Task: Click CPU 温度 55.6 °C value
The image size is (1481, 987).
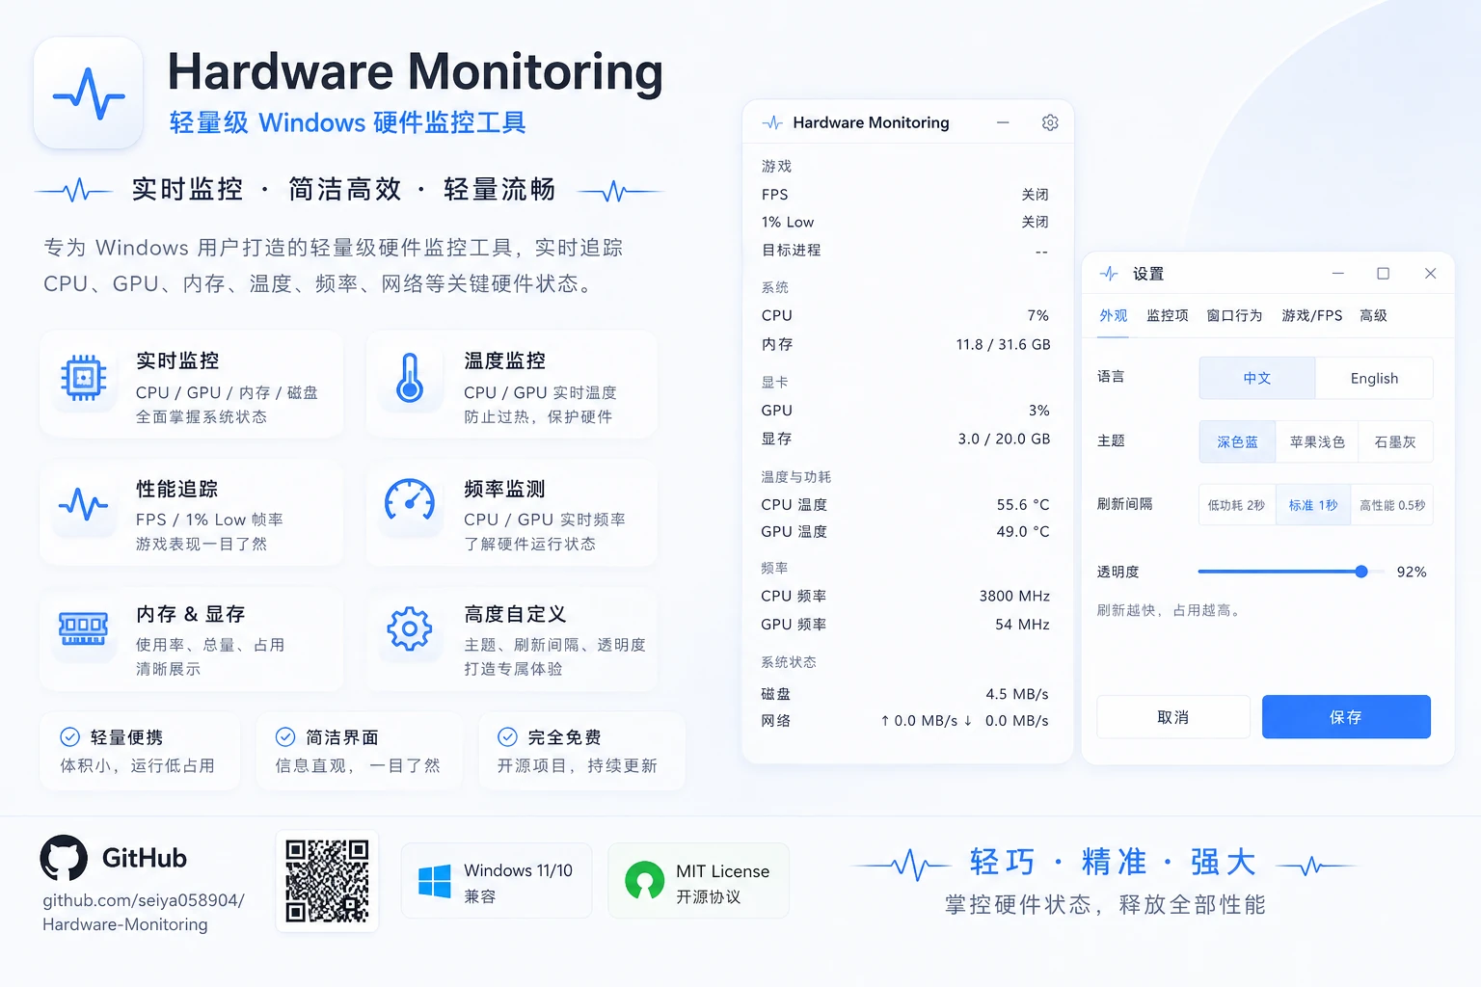Action: [1023, 504]
